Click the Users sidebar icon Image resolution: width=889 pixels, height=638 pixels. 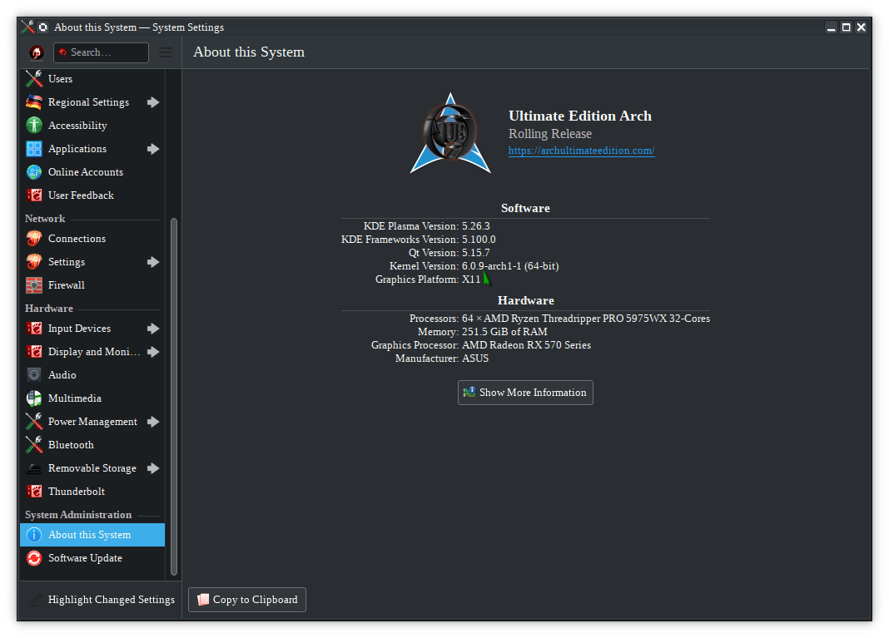point(34,79)
